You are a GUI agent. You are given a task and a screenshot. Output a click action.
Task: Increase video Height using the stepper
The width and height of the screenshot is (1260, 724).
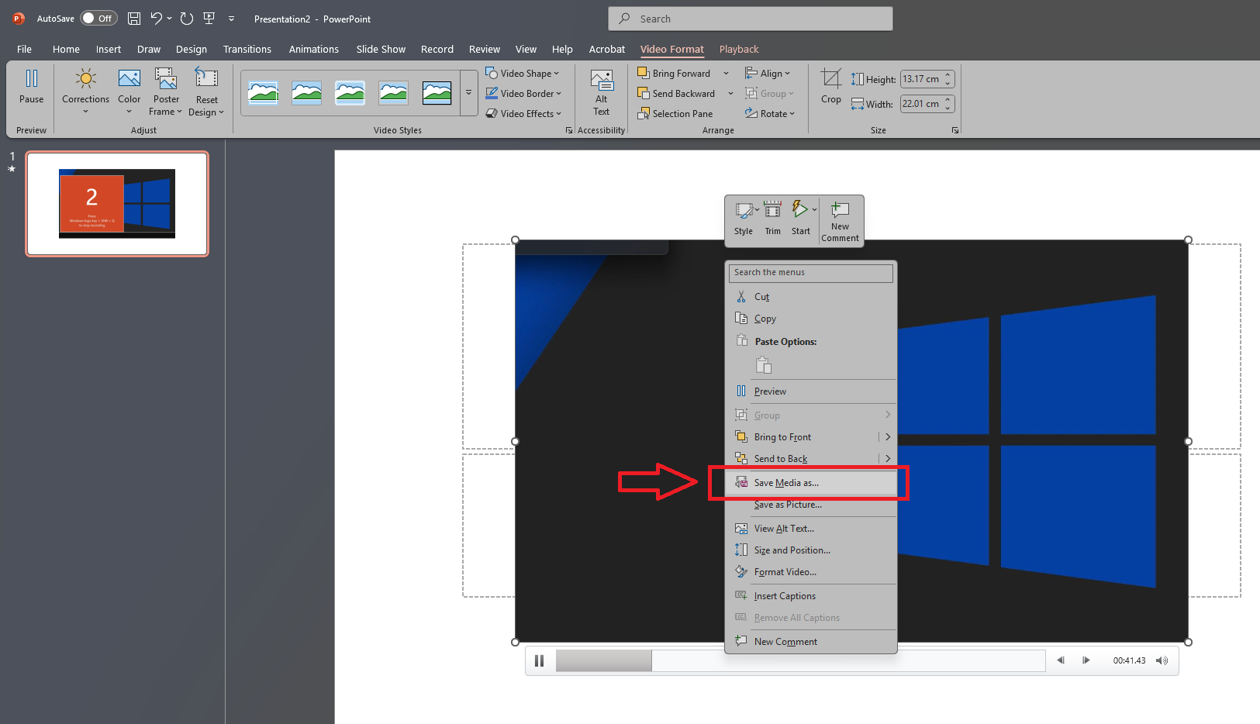(x=948, y=74)
